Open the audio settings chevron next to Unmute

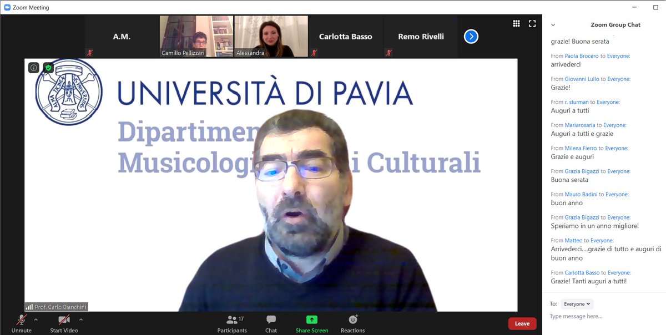click(x=36, y=320)
